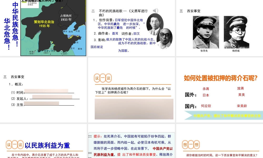Click the 英美 entry in the 国外 row

pos(241,95)
